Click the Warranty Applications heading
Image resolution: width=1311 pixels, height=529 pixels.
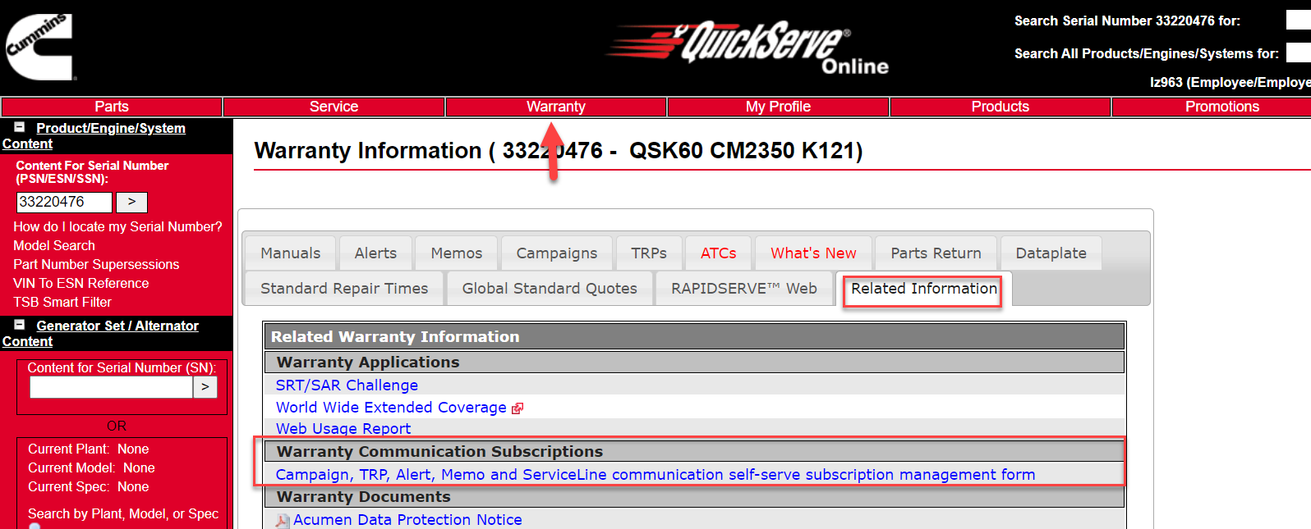pyautogui.click(x=368, y=363)
